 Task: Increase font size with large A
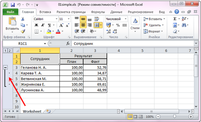tap(61, 25)
